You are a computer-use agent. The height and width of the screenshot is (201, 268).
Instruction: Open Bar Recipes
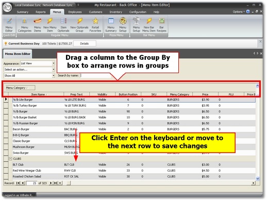click(x=161, y=25)
